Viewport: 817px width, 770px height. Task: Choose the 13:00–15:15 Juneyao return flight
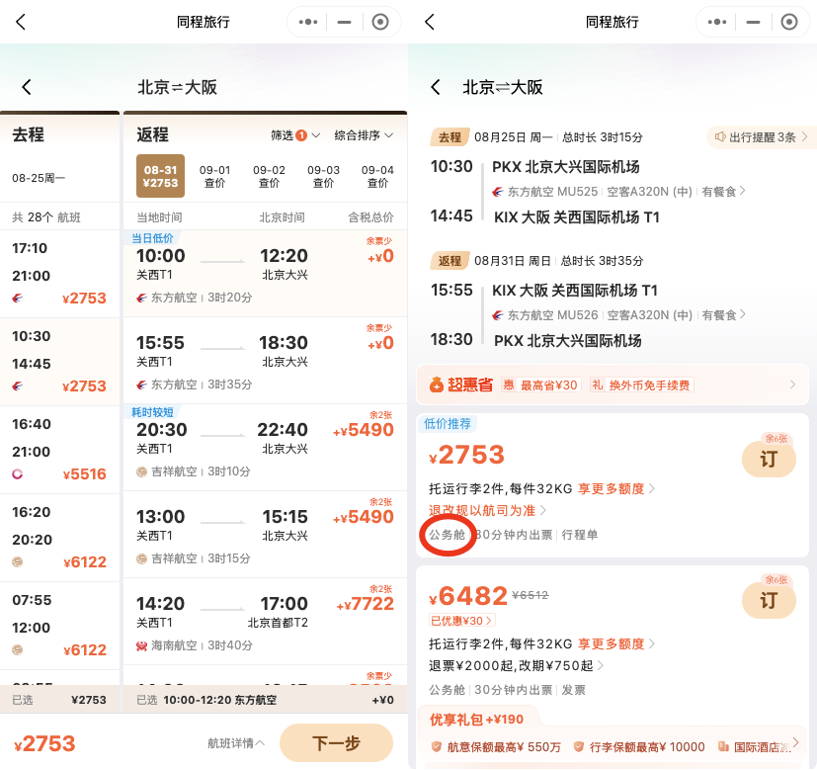coord(265,535)
